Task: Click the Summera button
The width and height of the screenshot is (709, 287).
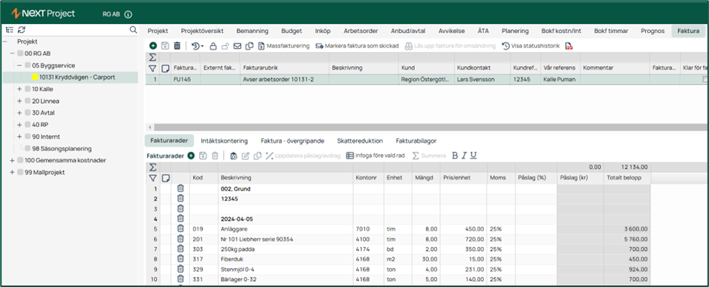Action: pyautogui.click(x=429, y=156)
